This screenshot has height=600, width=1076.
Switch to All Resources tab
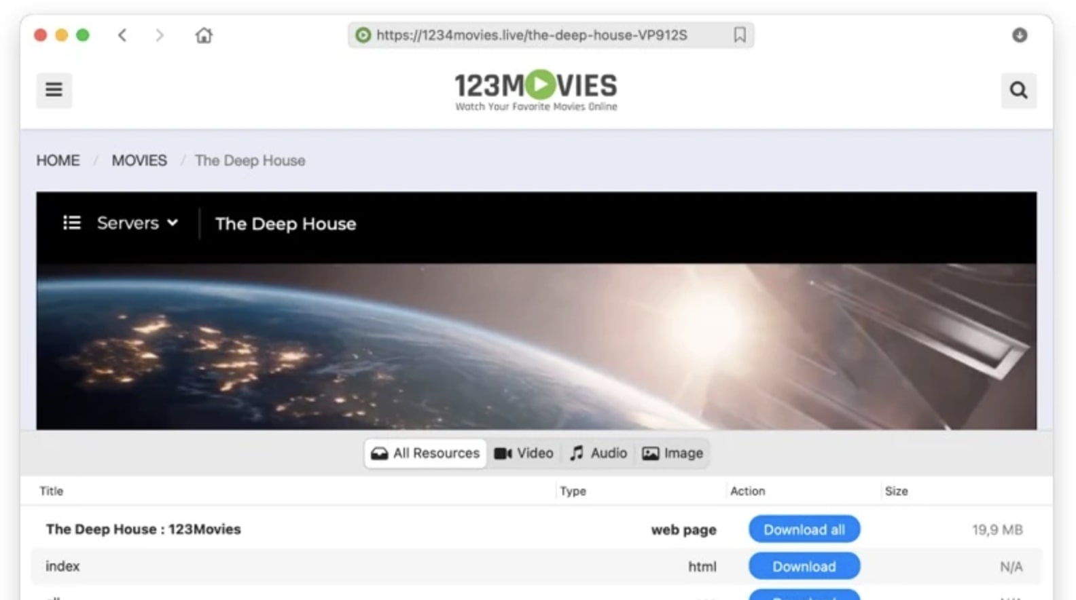point(425,453)
